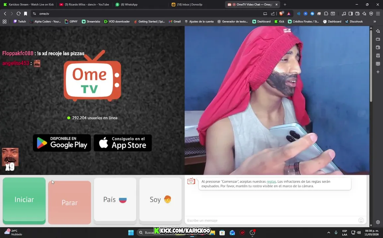
Task: Open the sidebar Leo AI icon
Action: point(378,31)
